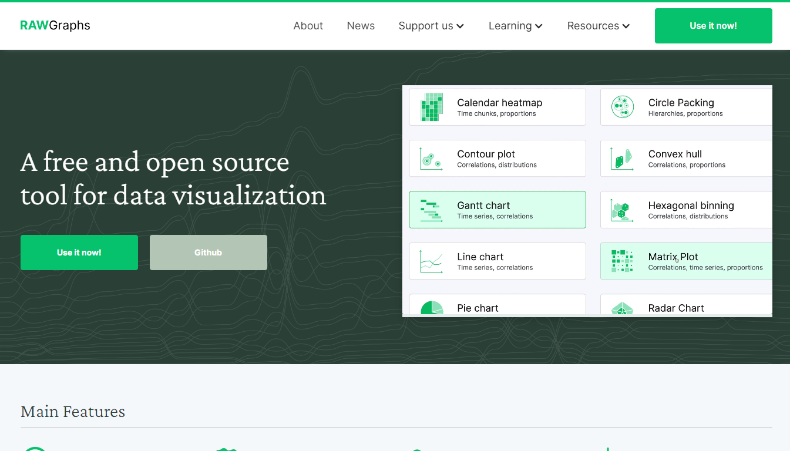Click the Circle Packing title
790x451 pixels.
[x=681, y=103]
